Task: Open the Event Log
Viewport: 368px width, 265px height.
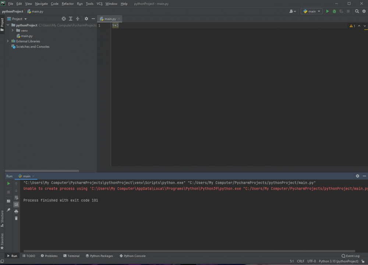Action: tap(351, 256)
